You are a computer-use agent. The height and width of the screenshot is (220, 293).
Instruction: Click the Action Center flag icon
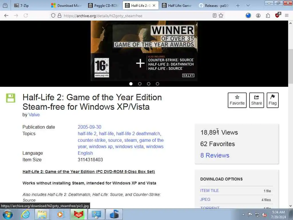coord(250,215)
